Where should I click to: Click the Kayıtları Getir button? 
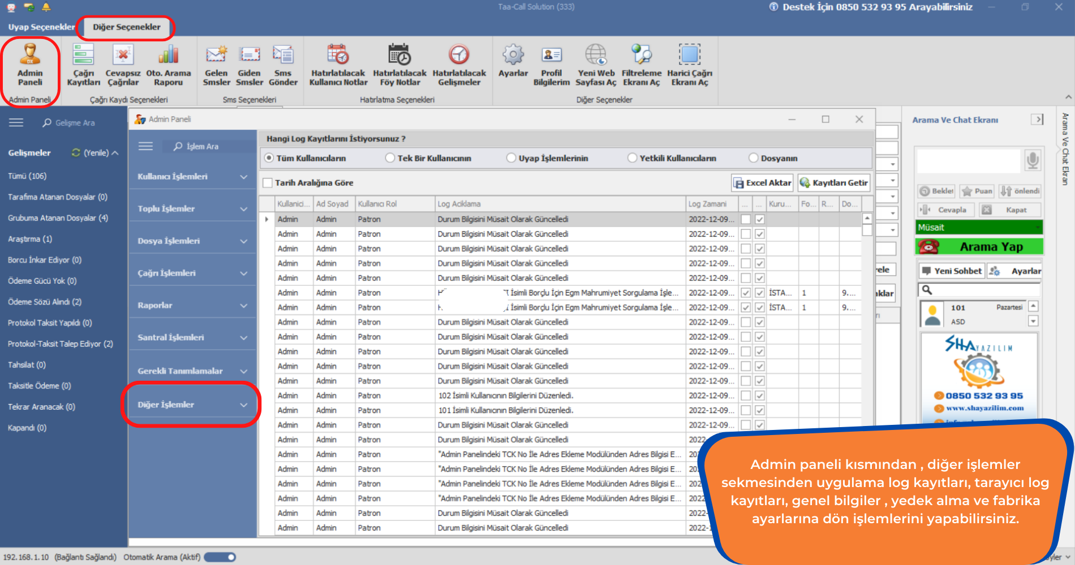pyautogui.click(x=833, y=183)
